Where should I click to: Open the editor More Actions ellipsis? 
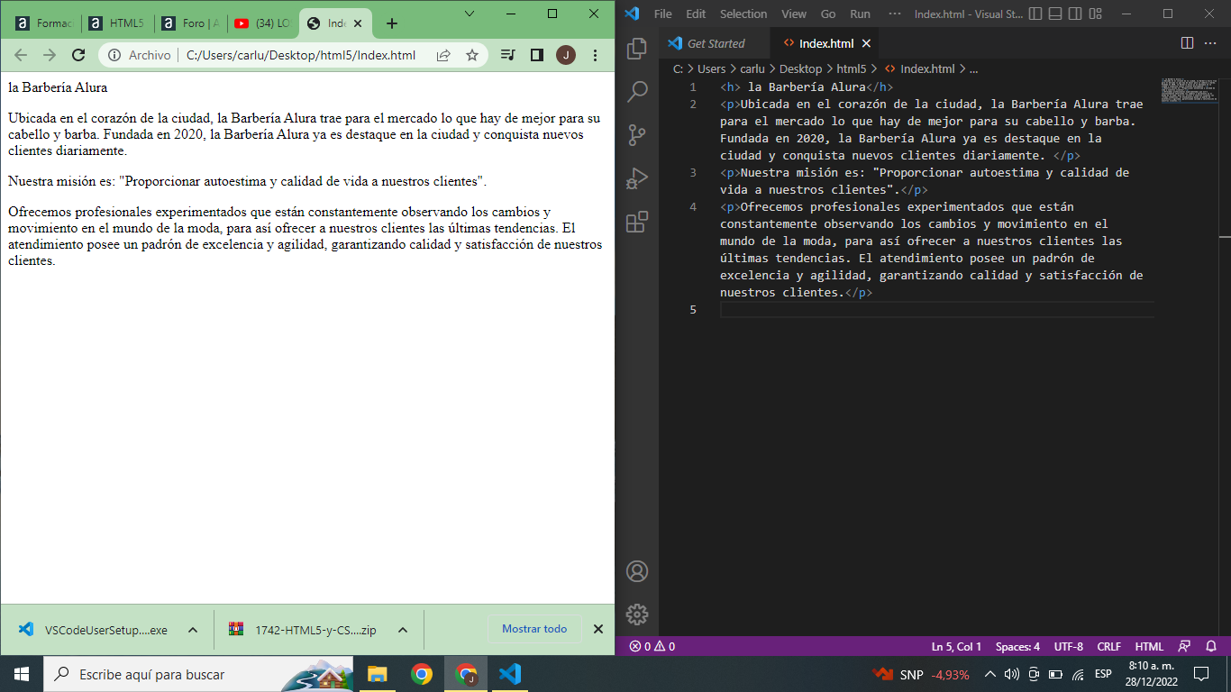[x=1212, y=43]
